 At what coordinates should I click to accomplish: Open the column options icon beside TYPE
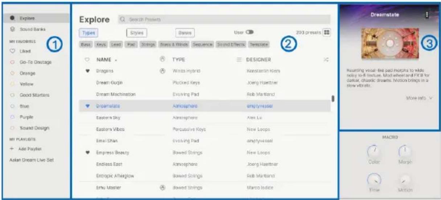coord(240,59)
